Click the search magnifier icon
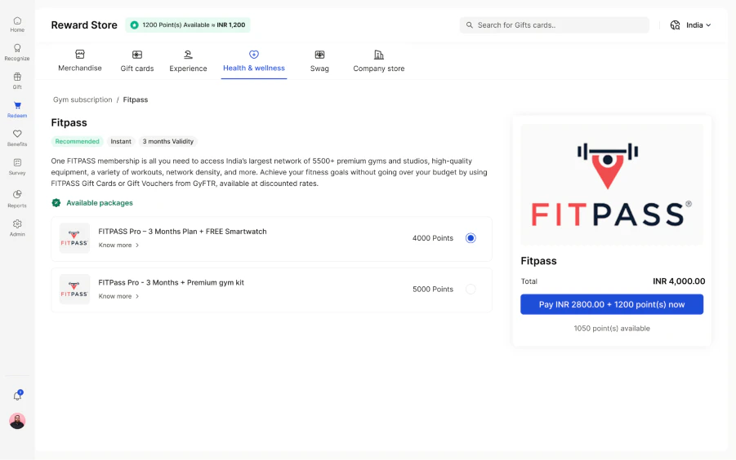Image resolution: width=736 pixels, height=460 pixels. [x=470, y=25]
